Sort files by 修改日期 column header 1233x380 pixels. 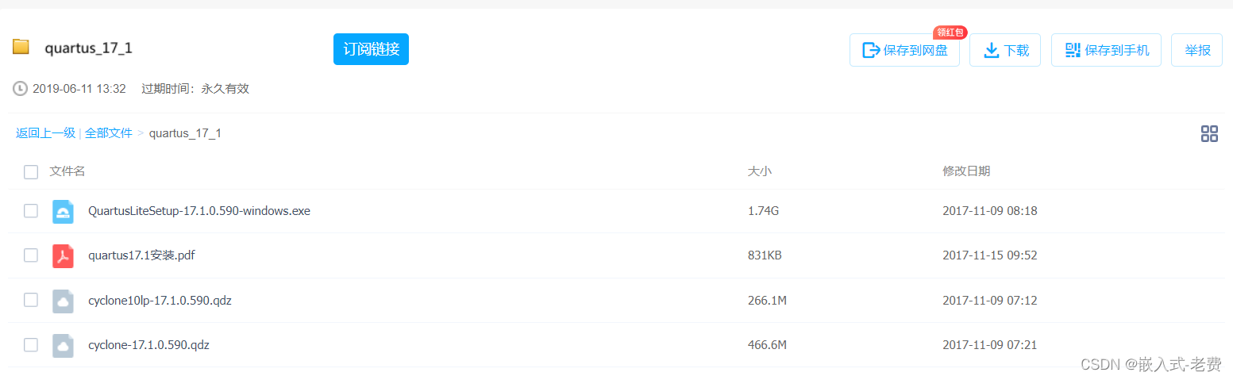965,171
